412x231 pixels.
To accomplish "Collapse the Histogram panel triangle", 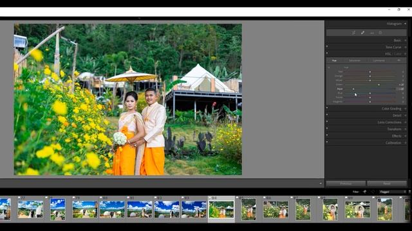I will click(406, 24).
